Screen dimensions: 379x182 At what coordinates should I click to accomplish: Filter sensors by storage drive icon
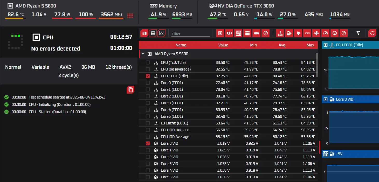[x=247, y=33]
